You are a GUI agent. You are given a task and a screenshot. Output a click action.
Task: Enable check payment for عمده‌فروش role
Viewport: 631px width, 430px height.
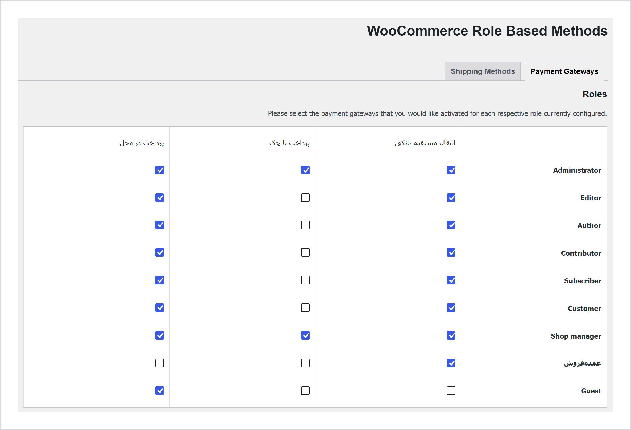point(305,363)
